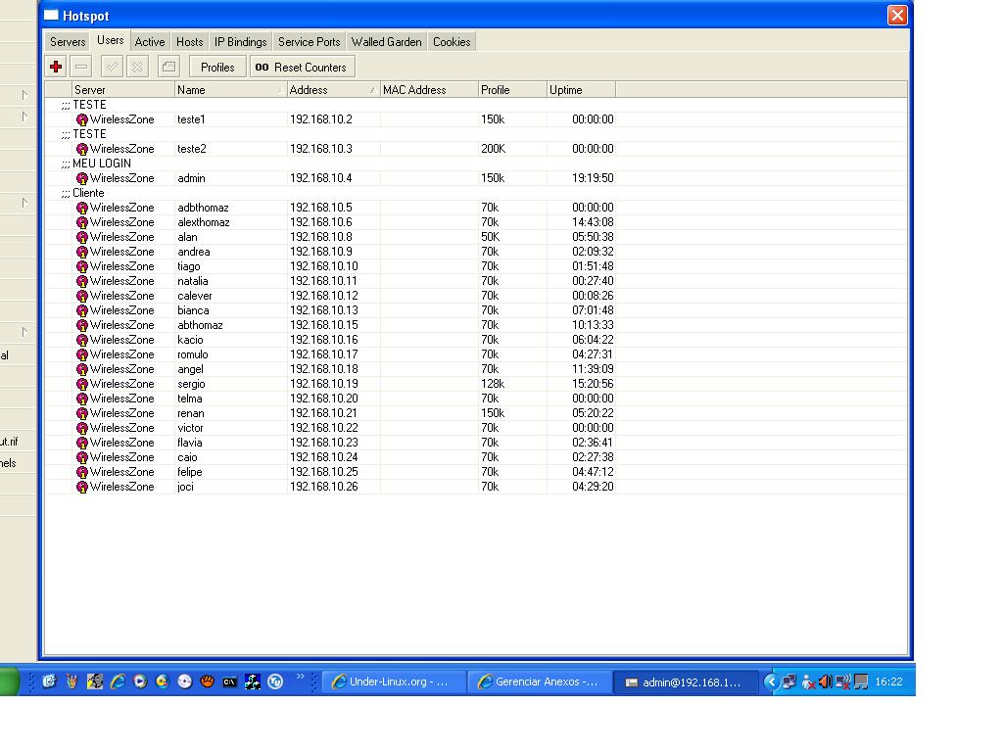Expand the quick launch overflow chevron
The width and height of the screenshot is (1003, 752).
300,677
